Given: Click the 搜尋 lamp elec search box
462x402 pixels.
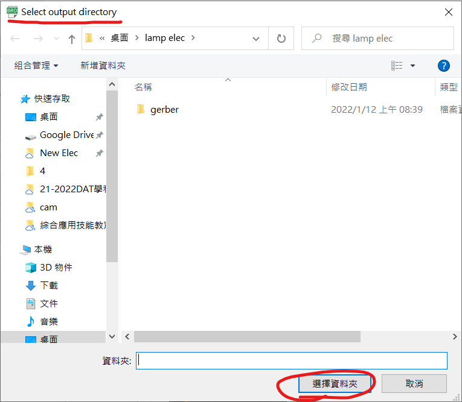Looking at the screenshot, I should pos(387,39).
